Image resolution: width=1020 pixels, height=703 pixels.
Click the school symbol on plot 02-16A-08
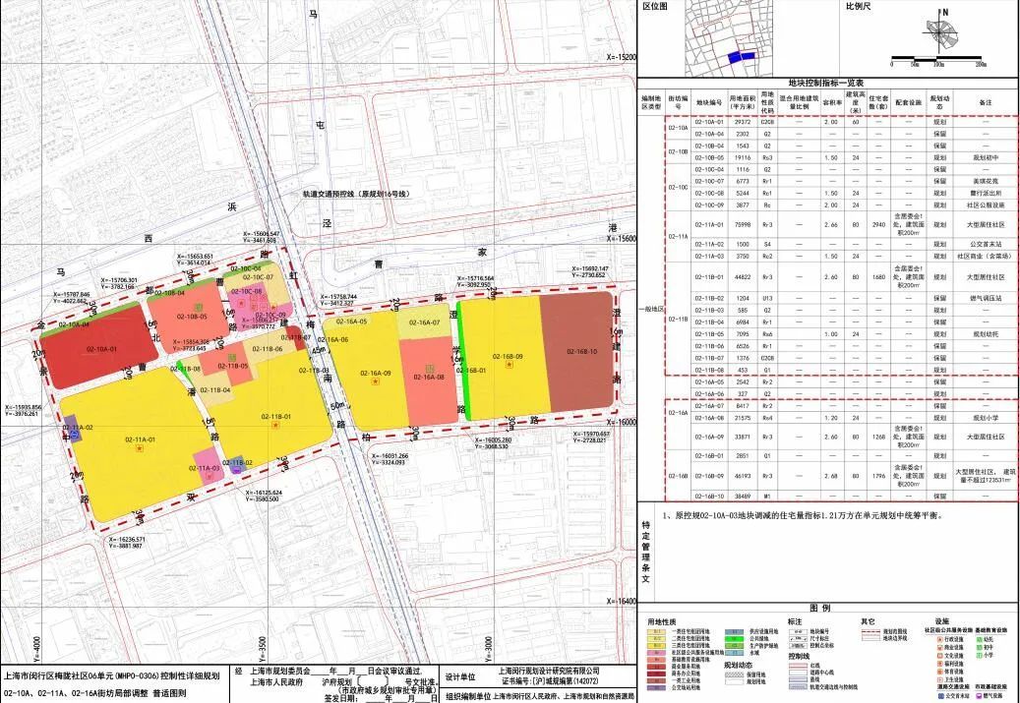point(429,369)
